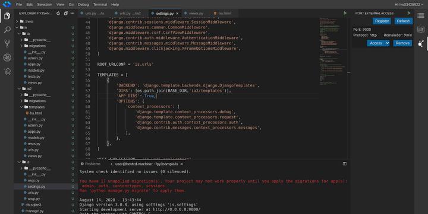Screen dimensions: 428x214
Task: Close the settings.py editor tab
Action: [x=177, y=14]
